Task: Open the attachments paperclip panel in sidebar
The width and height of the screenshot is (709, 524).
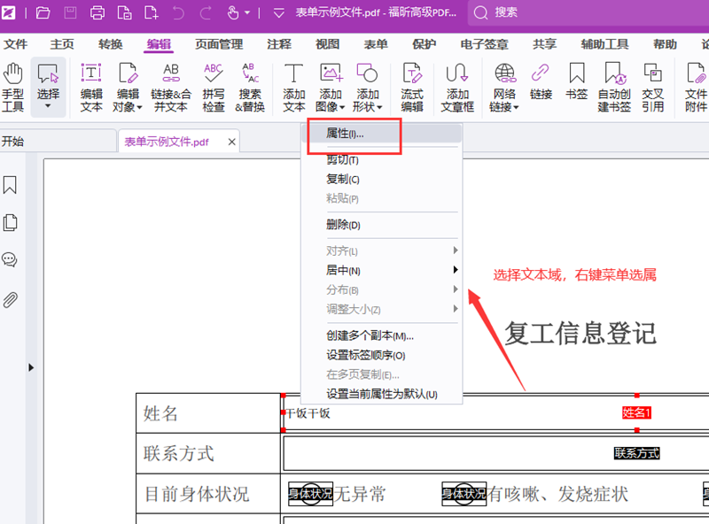Action: (x=11, y=299)
